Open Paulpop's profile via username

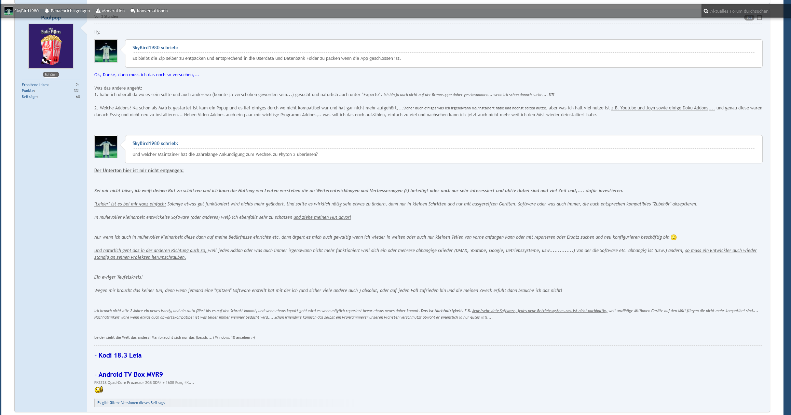coord(51,18)
